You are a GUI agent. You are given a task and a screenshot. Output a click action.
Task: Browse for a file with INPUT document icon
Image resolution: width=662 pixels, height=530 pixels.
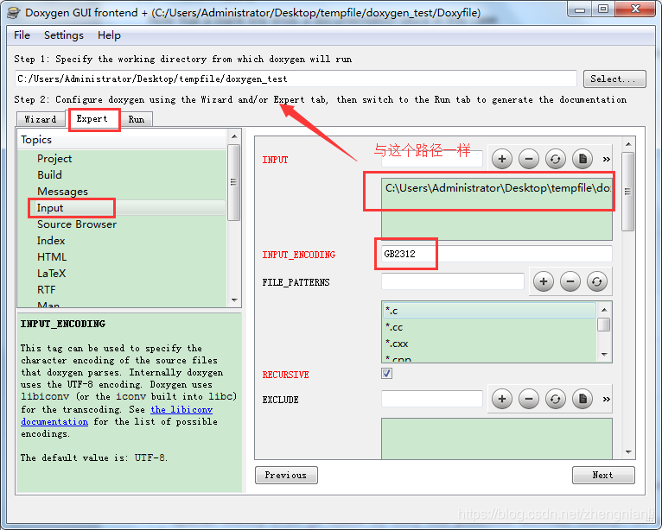(x=582, y=159)
